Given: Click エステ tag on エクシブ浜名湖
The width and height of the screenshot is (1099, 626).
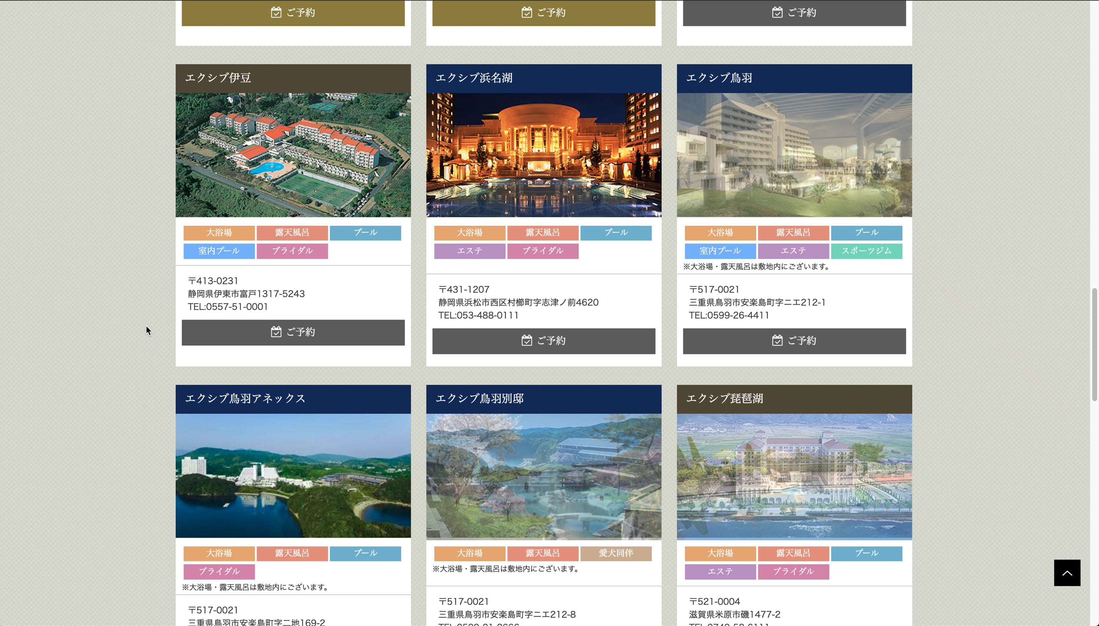Looking at the screenshot, I should point(470,251).
